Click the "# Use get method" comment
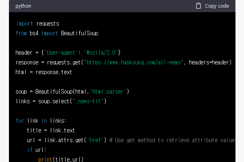 (x=172, y=140)
